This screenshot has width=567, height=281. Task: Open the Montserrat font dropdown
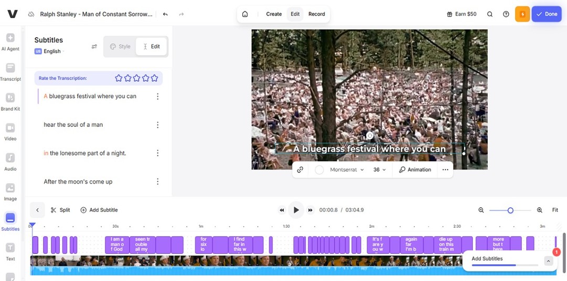347,170
